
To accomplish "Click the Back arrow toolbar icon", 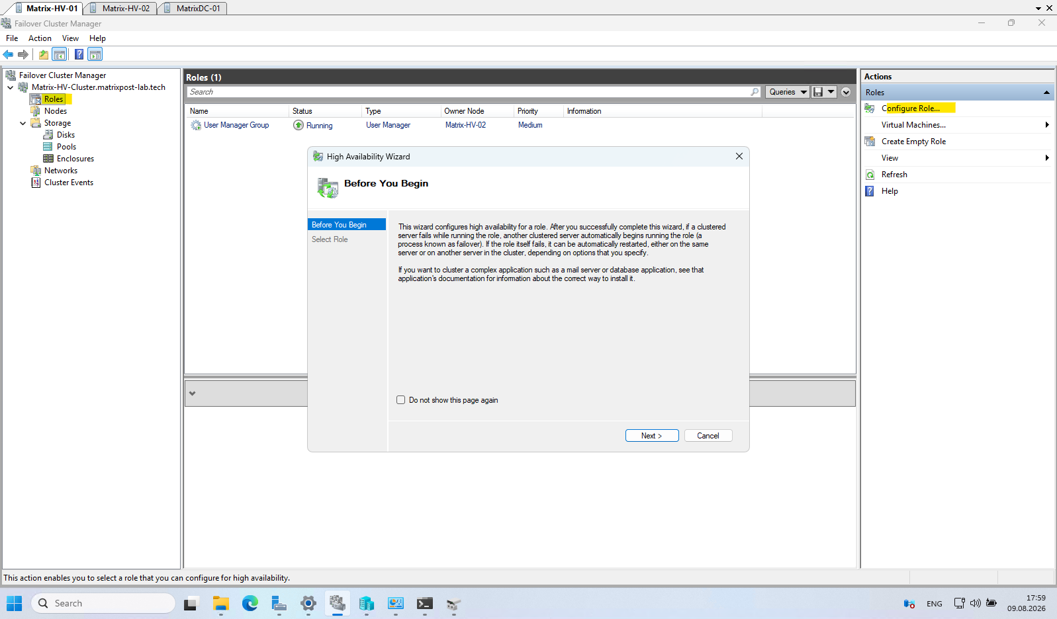I will point(8,54).
